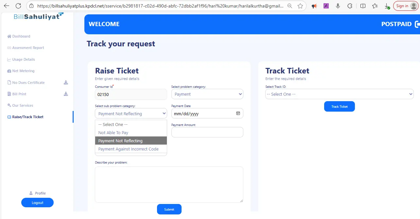The width and height of the screenshot is (420, 219).
Task: Click the Track Ticket button
Action: (339, 106)
